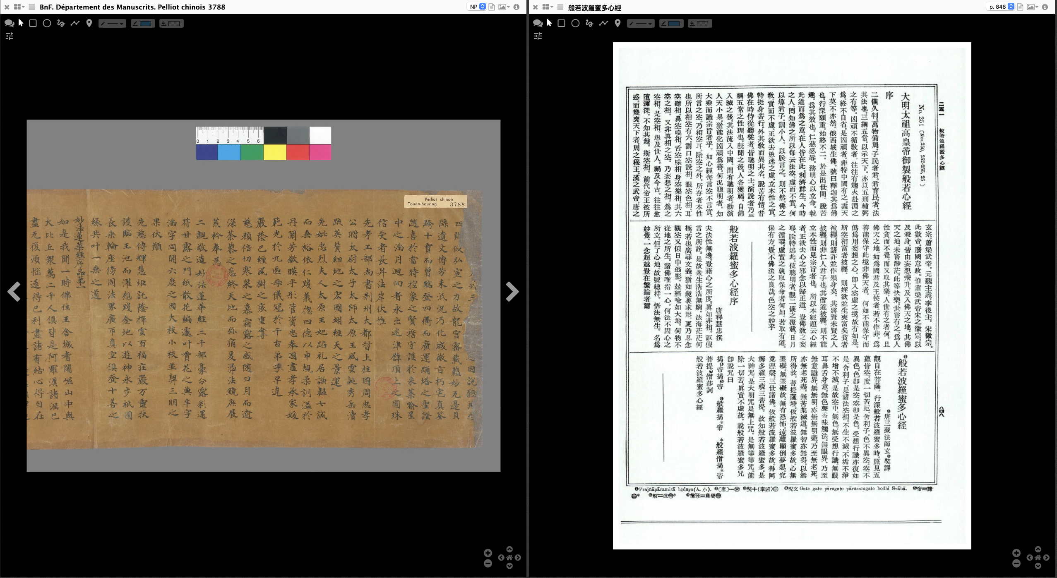
Task: Close the Pelliot chinois 3788 window
Action: pyautogui.click(x=7, y=7)
